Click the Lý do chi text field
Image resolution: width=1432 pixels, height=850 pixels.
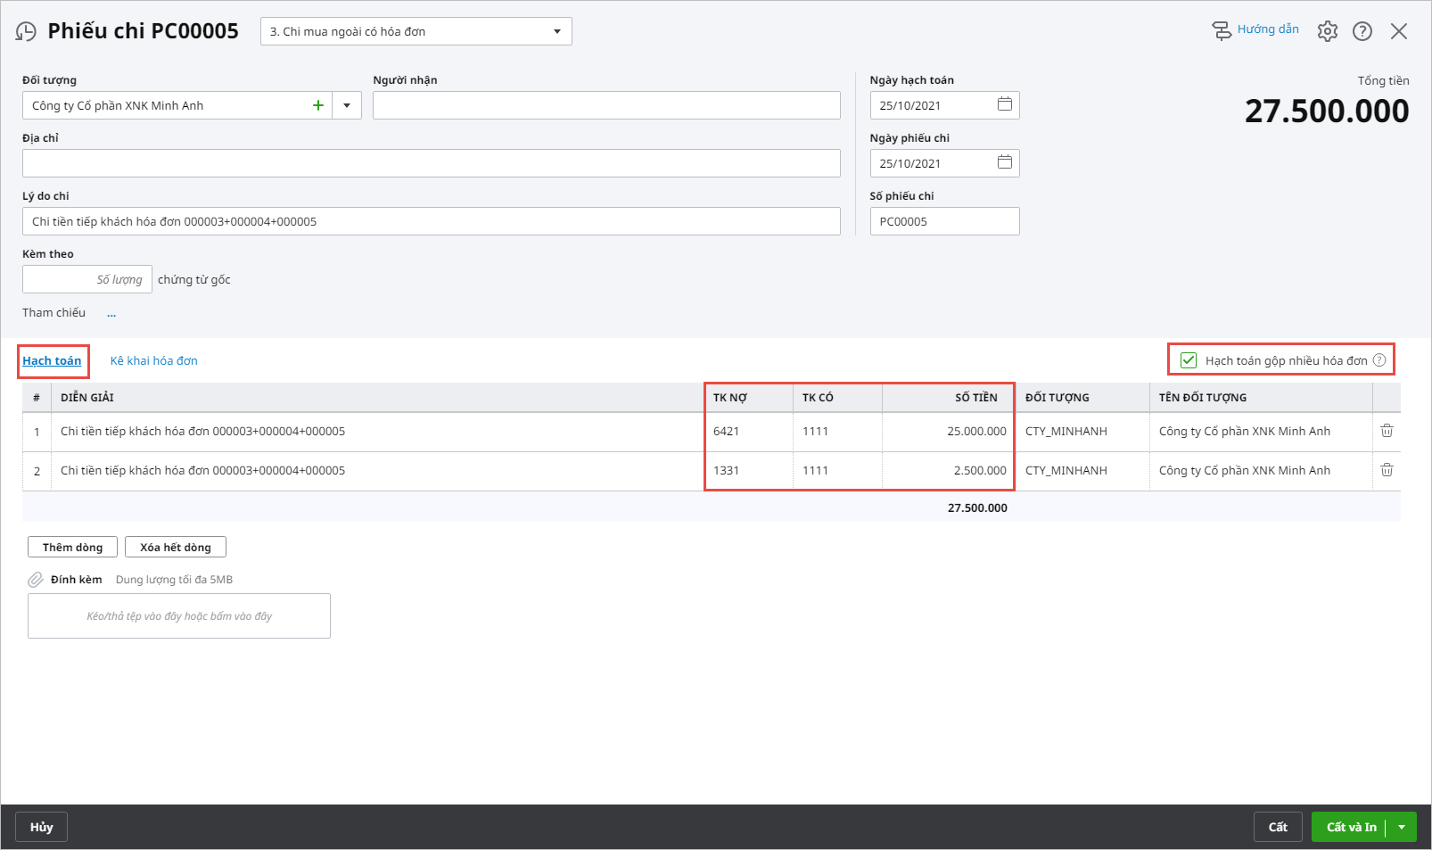click(431, 221)
